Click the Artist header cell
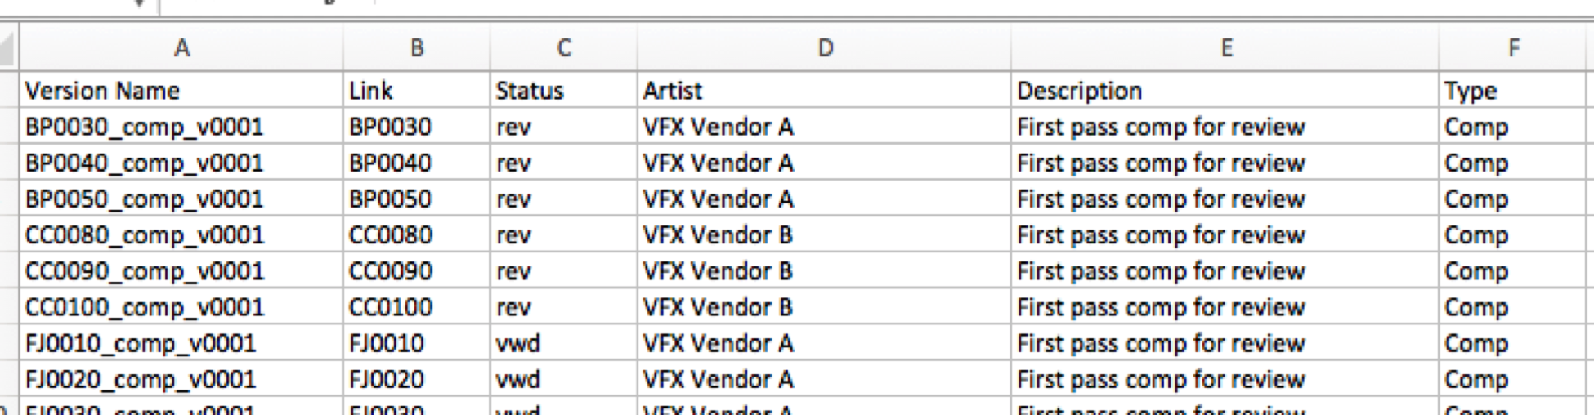Screen dimensions: 1594x415 click(x=672, y=91)
